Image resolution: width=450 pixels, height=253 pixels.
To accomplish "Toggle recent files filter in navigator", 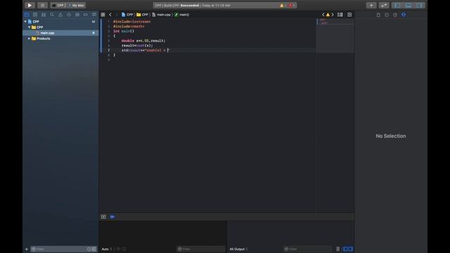I will [89, 249].
